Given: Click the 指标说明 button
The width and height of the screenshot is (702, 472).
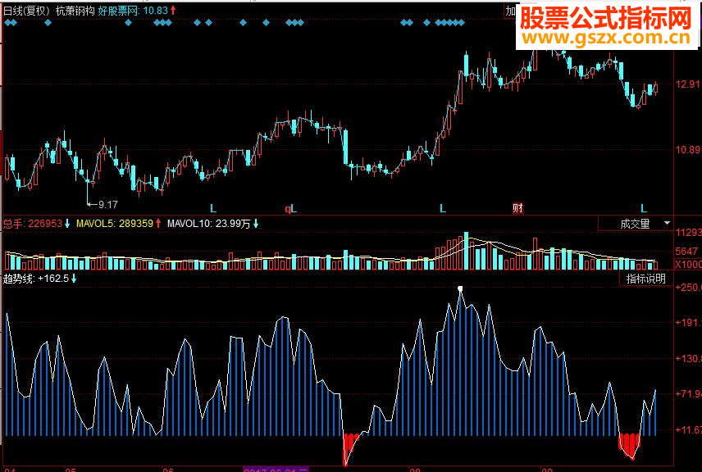Looking at the screenshot, I should coord(644,279).
